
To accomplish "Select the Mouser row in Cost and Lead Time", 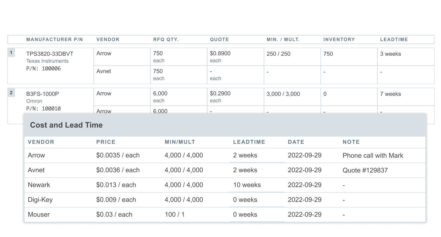I will pos(225,215).
